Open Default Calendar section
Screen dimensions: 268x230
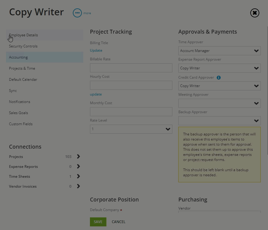click(x=45, y=80)
